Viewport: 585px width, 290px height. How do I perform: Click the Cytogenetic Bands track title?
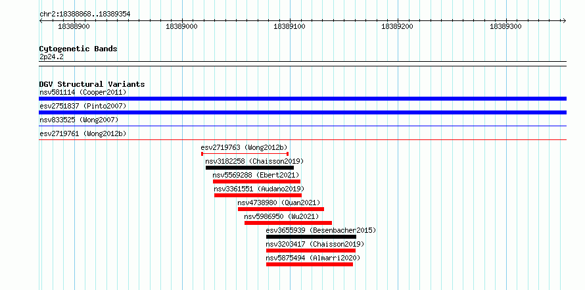coord(78,49)
